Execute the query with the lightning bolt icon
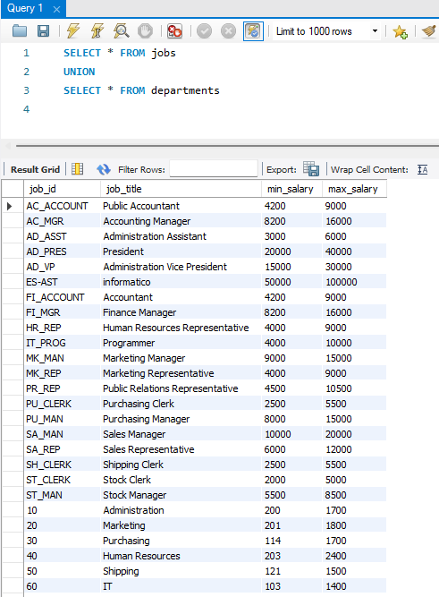This screenshot has height=597, width=439. [73, 30]
